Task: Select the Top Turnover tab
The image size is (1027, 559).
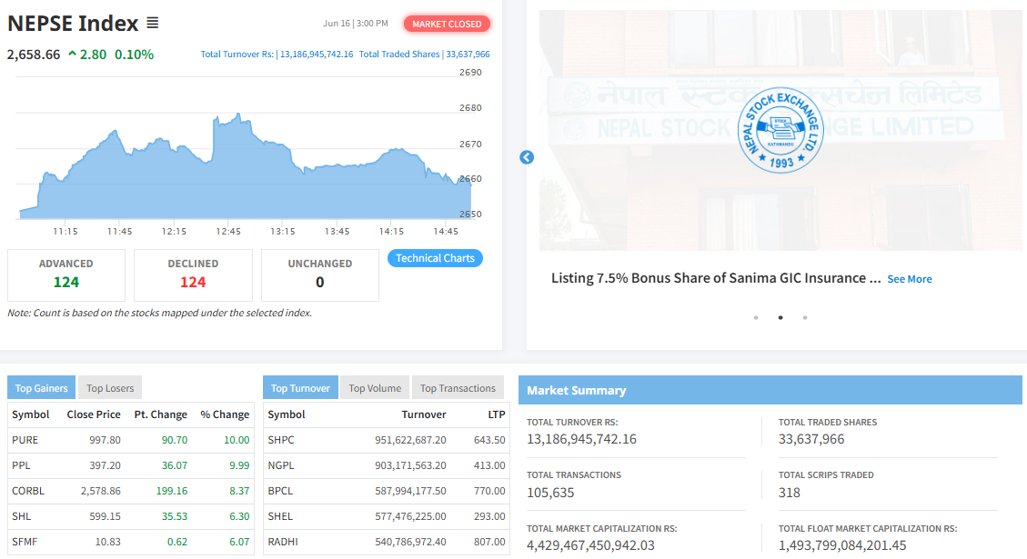Action: point(300,388)
